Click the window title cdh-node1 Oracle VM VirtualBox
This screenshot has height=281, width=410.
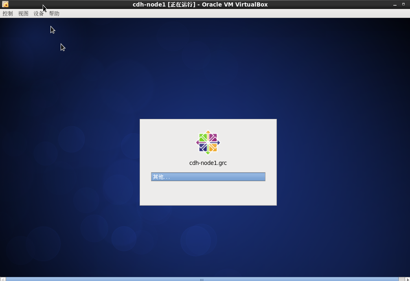click(x=200, y=4)
